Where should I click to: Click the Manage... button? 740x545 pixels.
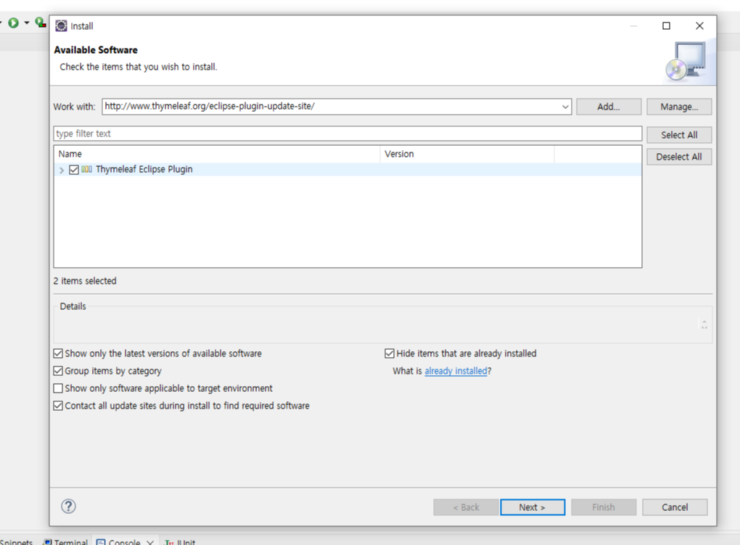click(x=679, y=107)
